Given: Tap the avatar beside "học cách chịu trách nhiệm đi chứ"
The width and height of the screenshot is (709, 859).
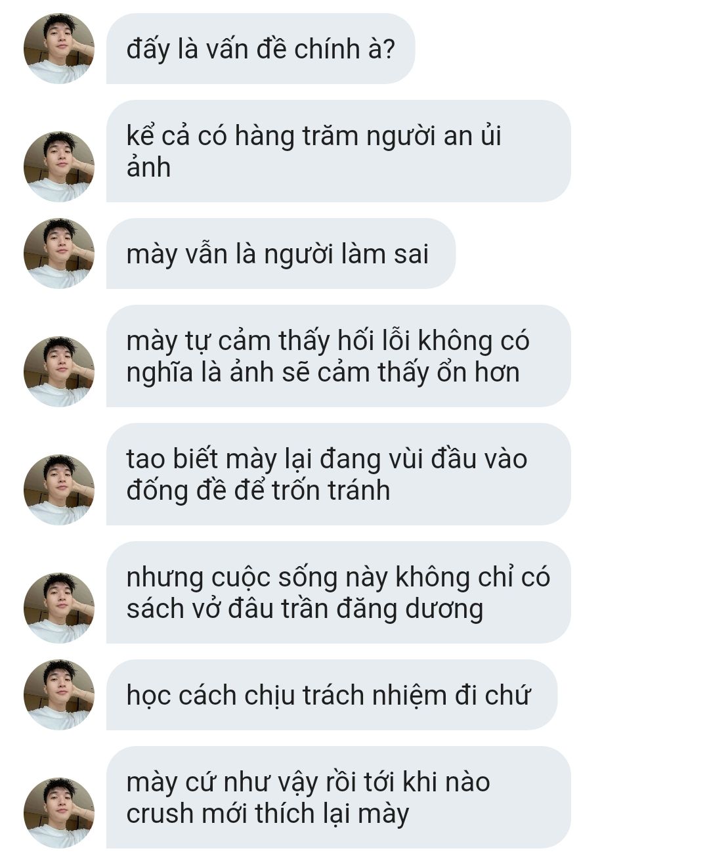Looking at the screenshot, I should (x=59, y=695).
